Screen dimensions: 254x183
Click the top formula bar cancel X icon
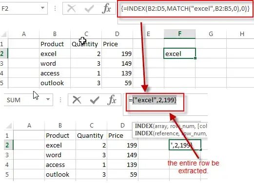[x=72, y=8]
